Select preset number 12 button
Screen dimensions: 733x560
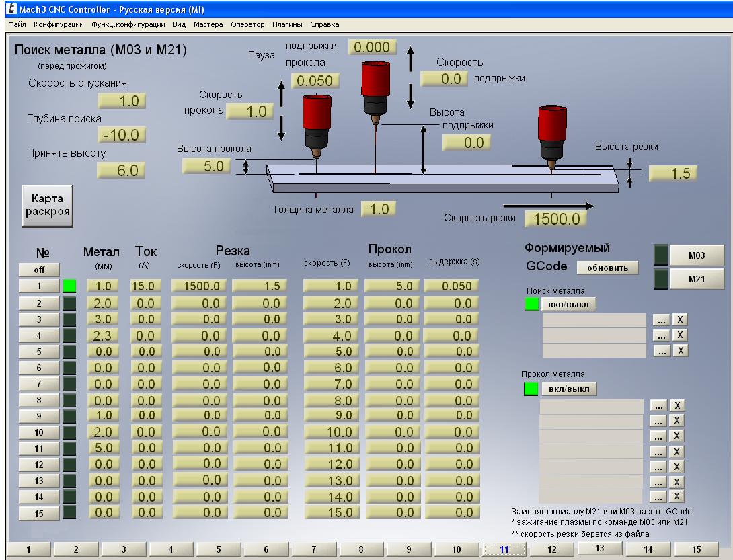point(39,465)
